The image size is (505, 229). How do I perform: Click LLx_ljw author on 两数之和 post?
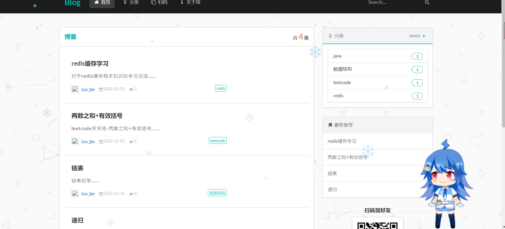coord(88,142)
